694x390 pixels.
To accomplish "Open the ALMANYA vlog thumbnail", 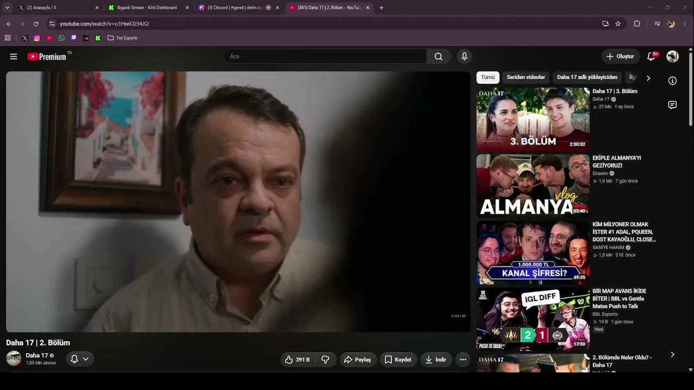I will coord(533,186).
